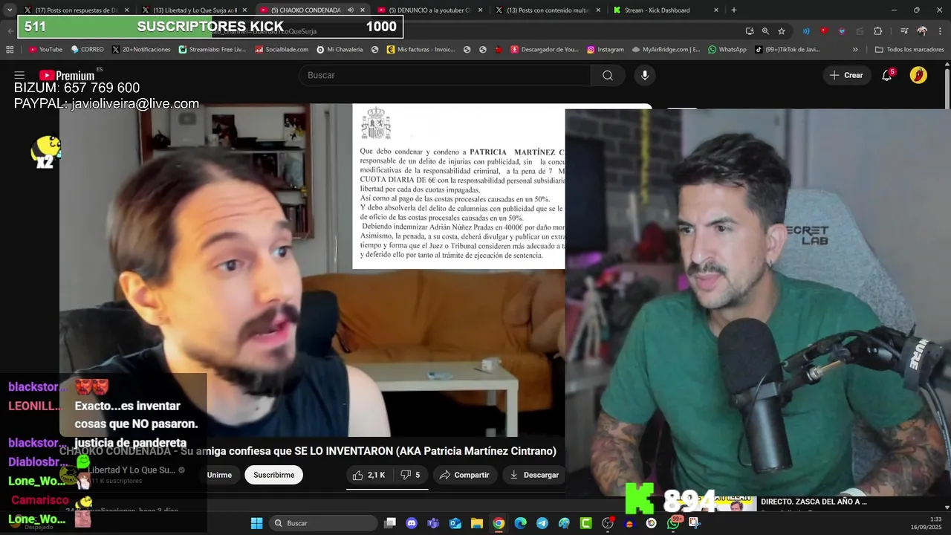Open the 20+ Notificaciones bookmark
This screenshot has width=951, height=535.
[x=141, y=50]
